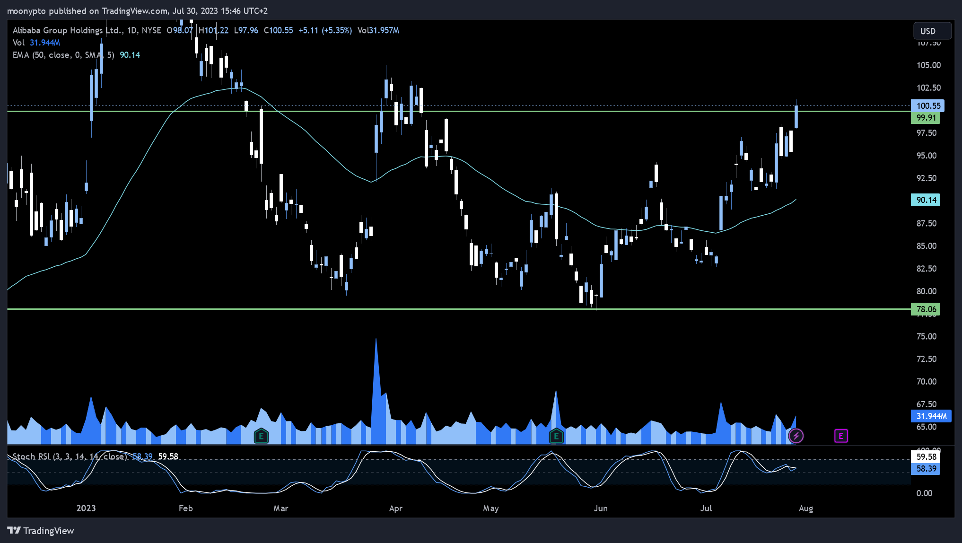Viewport: 962px width, 543px height.
Task: Click the 2023 label on the time axis
Action: click(86, 508)
